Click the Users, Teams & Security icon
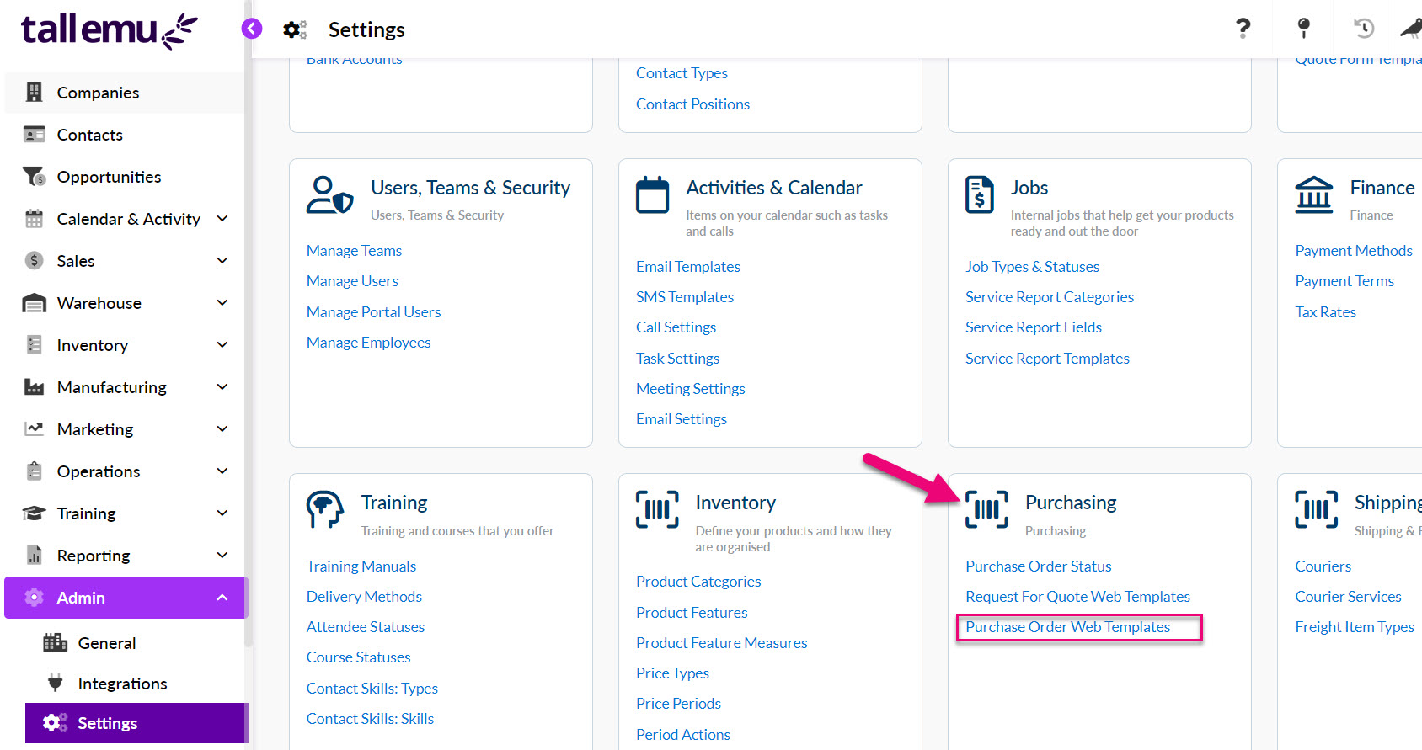 (x=329, y=195)
